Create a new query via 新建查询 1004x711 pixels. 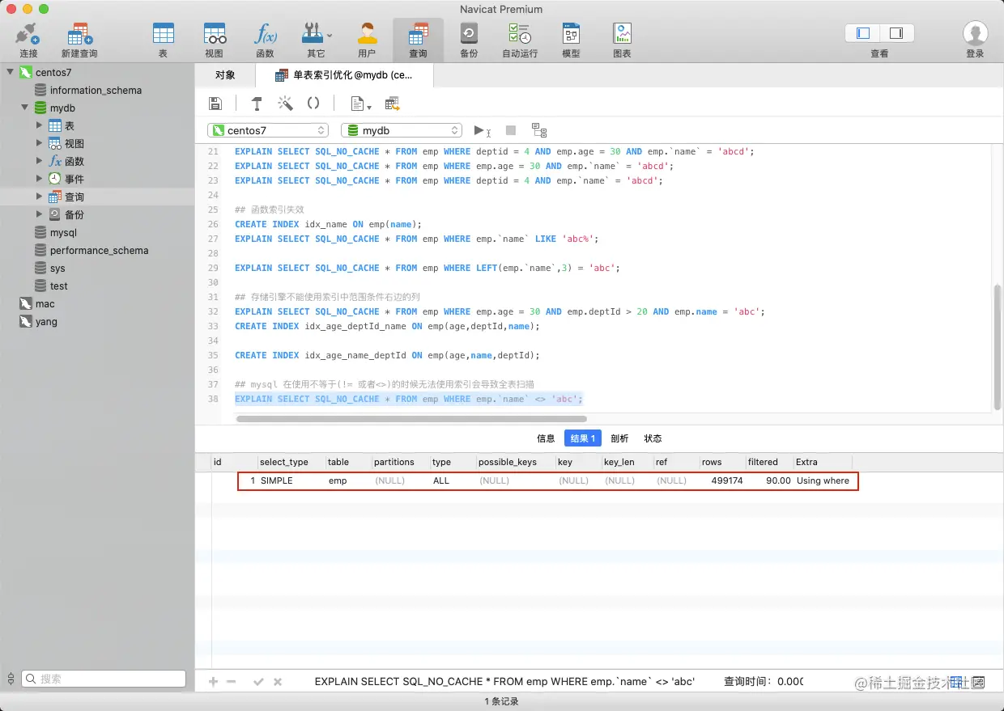[x=79, y=40]
